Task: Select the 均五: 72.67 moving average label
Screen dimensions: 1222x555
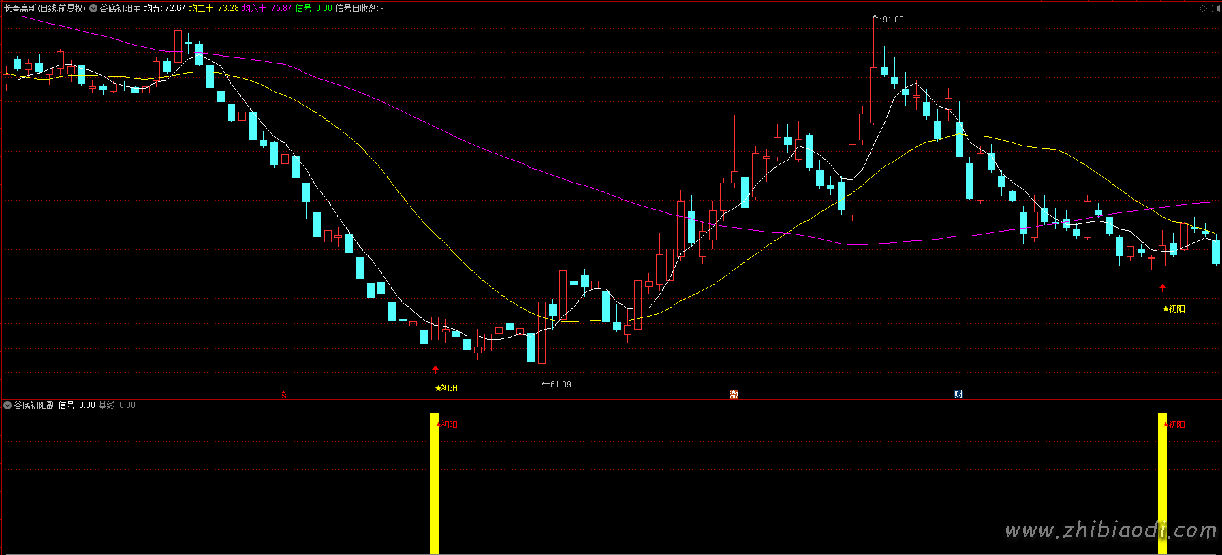Action: pyautogui.click(x=165, y=9)
